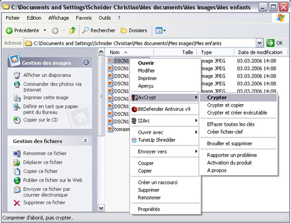Sort files by the Nom column header
Image resolution: width=291 pixels, height=223 pixels.
click(129, 53)
